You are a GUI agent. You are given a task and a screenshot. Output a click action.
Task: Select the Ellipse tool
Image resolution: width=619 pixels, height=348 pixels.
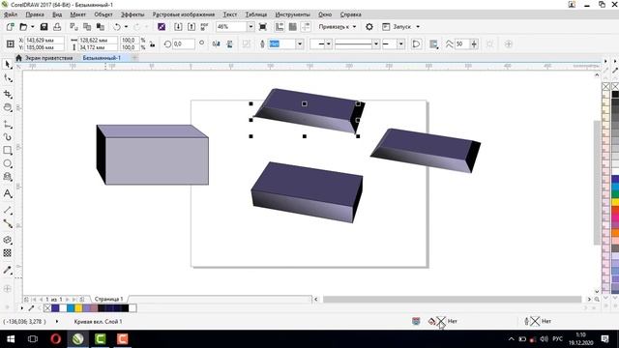point(8,163)
